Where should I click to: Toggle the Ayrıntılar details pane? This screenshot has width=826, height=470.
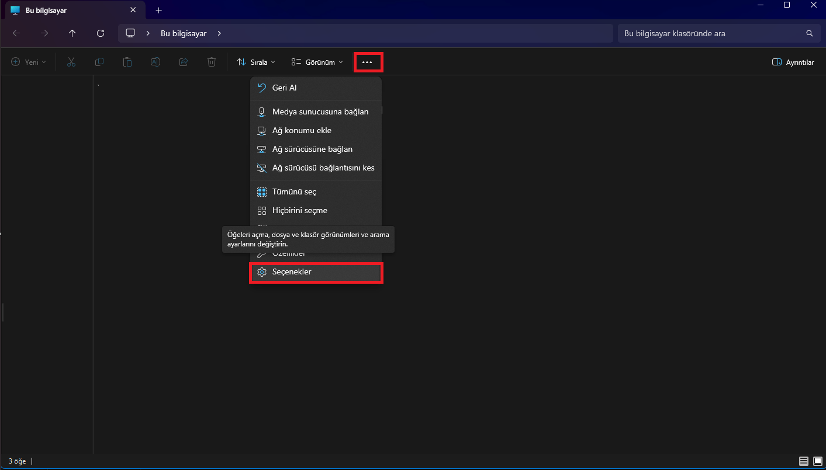coord(793,62)
